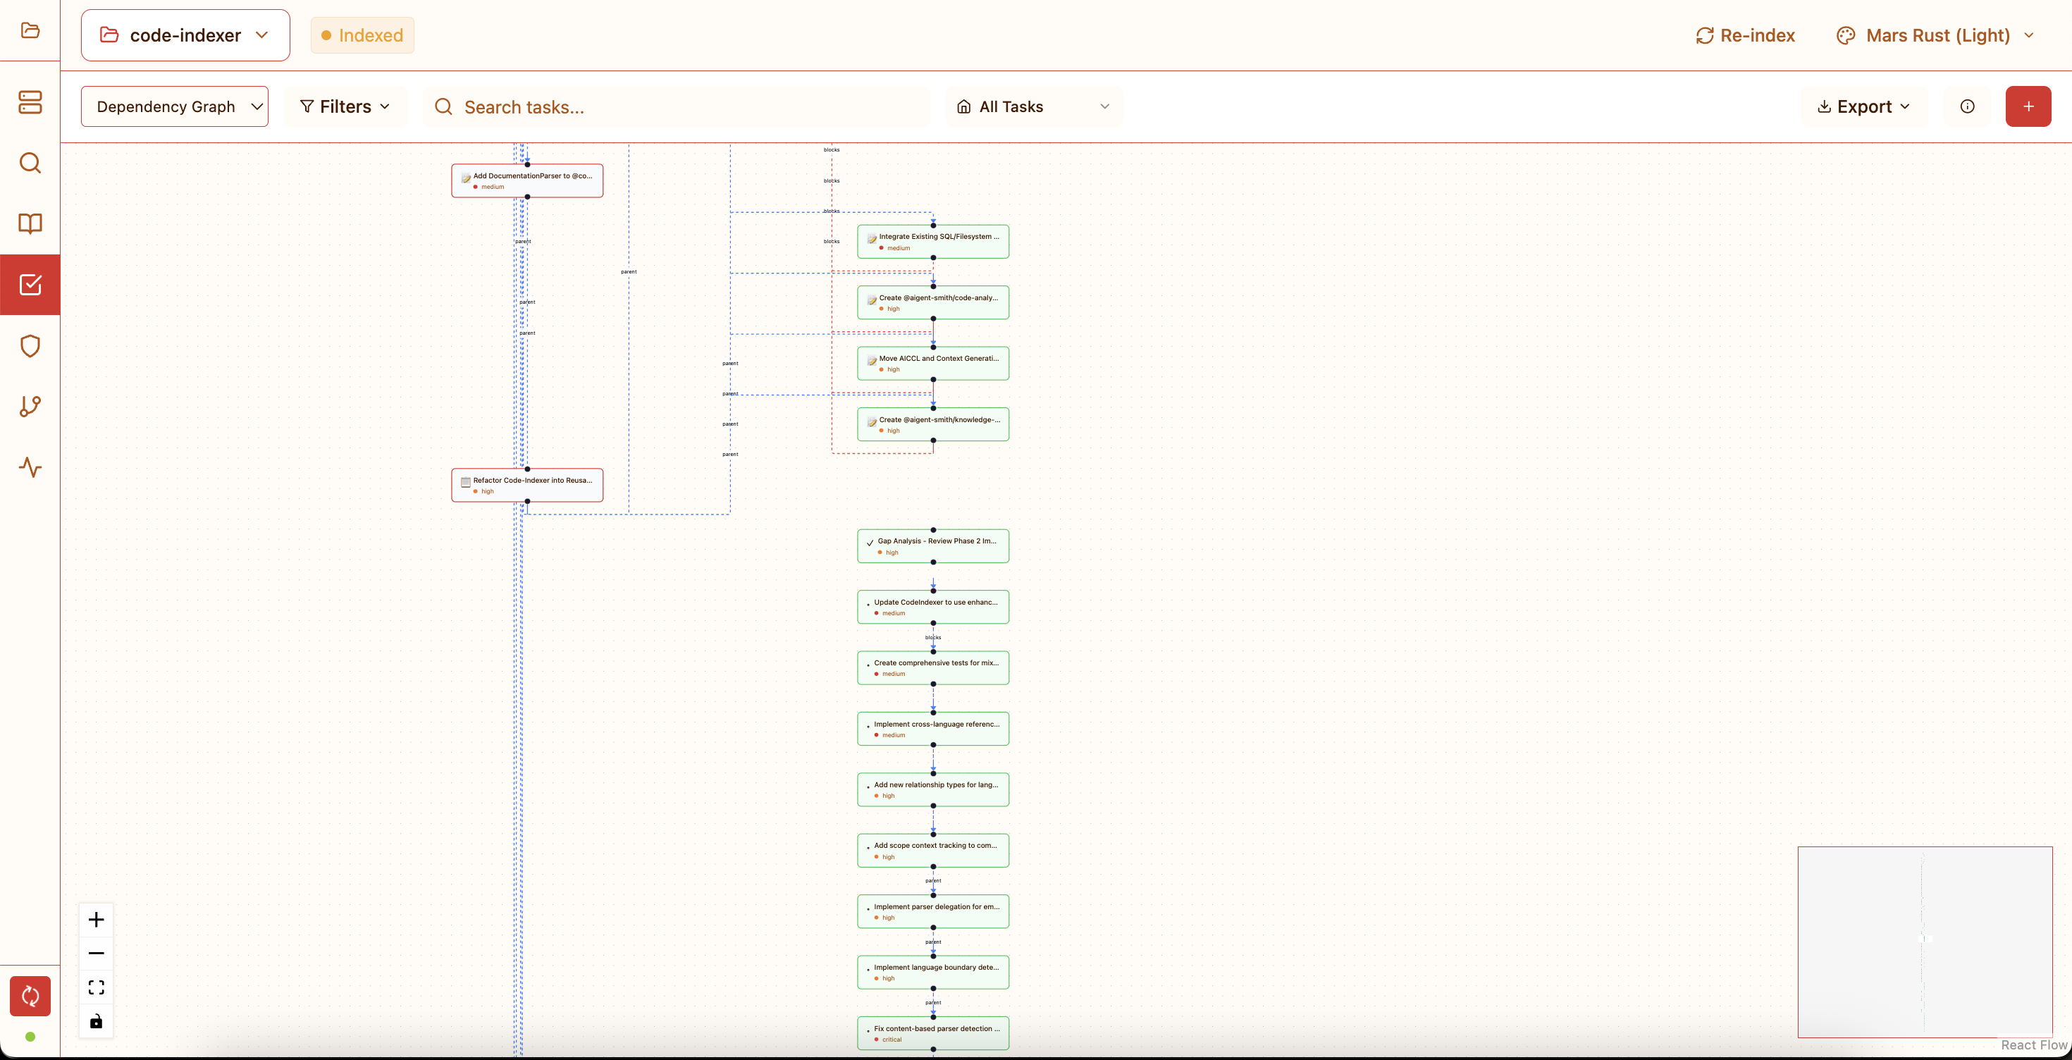Open the book documentation sidebar icon
Screen dimensions: 2072x1060
tap(30, 223)
